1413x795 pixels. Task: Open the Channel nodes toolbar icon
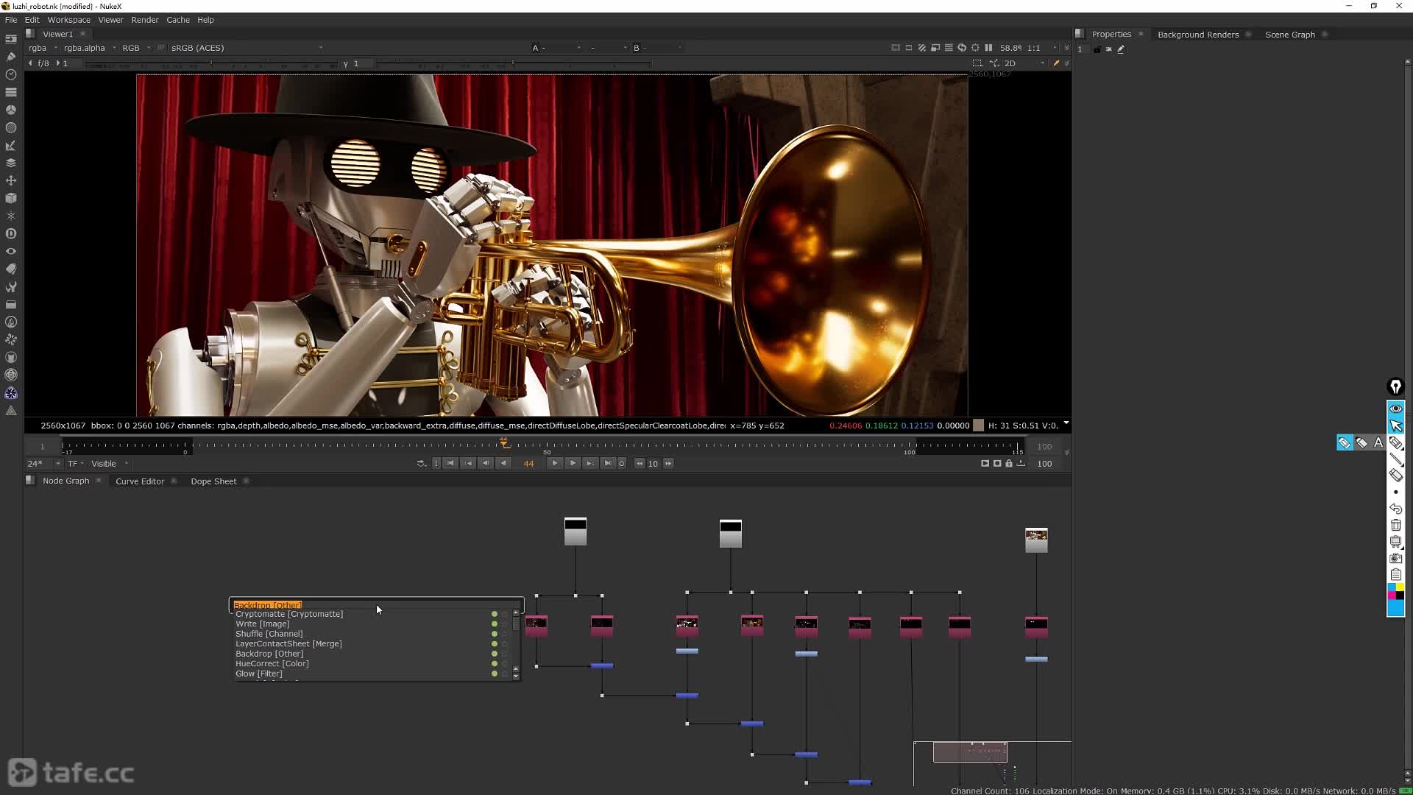click(11, 92)
